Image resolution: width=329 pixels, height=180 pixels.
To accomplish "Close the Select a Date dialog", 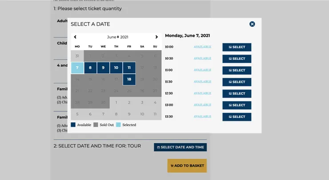I will [252, 24].
